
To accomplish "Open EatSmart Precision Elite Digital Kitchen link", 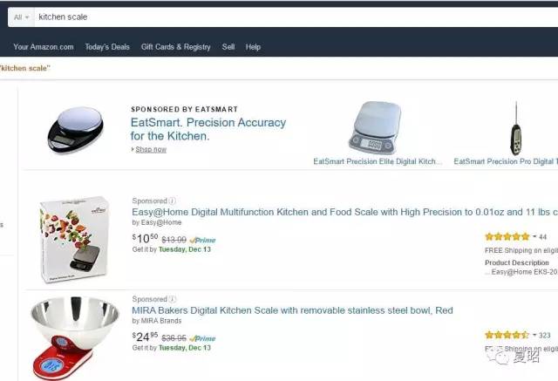I will click(x=378, y=161).
